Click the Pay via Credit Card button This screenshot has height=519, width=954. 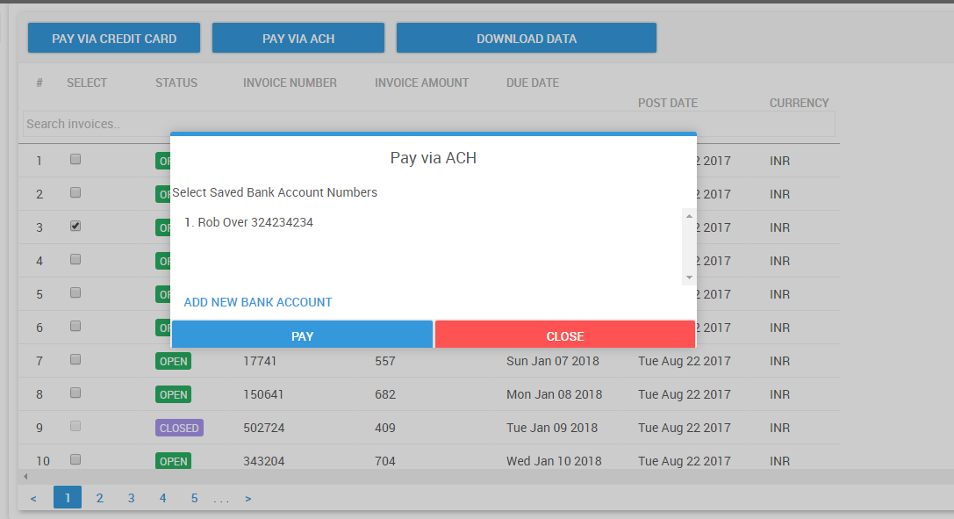coord(114,39)
